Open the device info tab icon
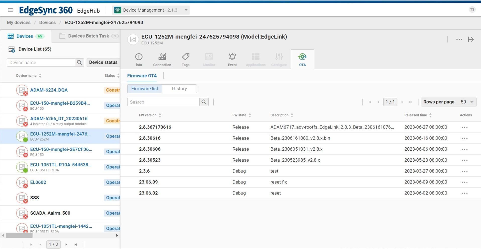The height and width of the screenshot is (249, 481). click(139, 57)
